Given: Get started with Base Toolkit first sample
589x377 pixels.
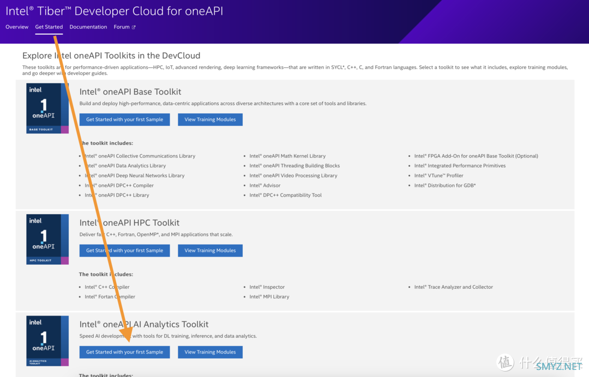Looking at the screenshot, I should (124, 120).
